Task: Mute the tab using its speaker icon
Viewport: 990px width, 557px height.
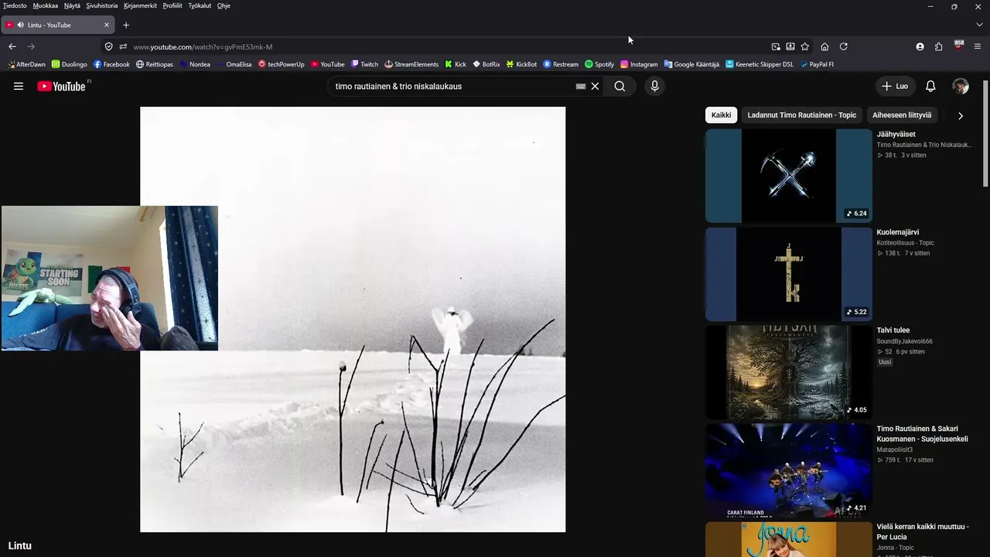Action: 20,25
